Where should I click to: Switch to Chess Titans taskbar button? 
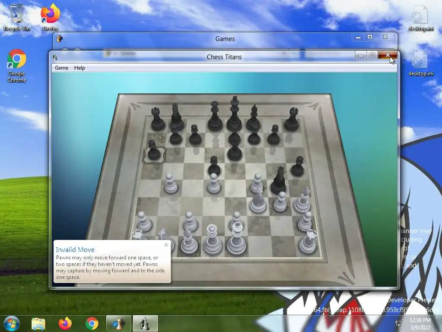[145, 323]
